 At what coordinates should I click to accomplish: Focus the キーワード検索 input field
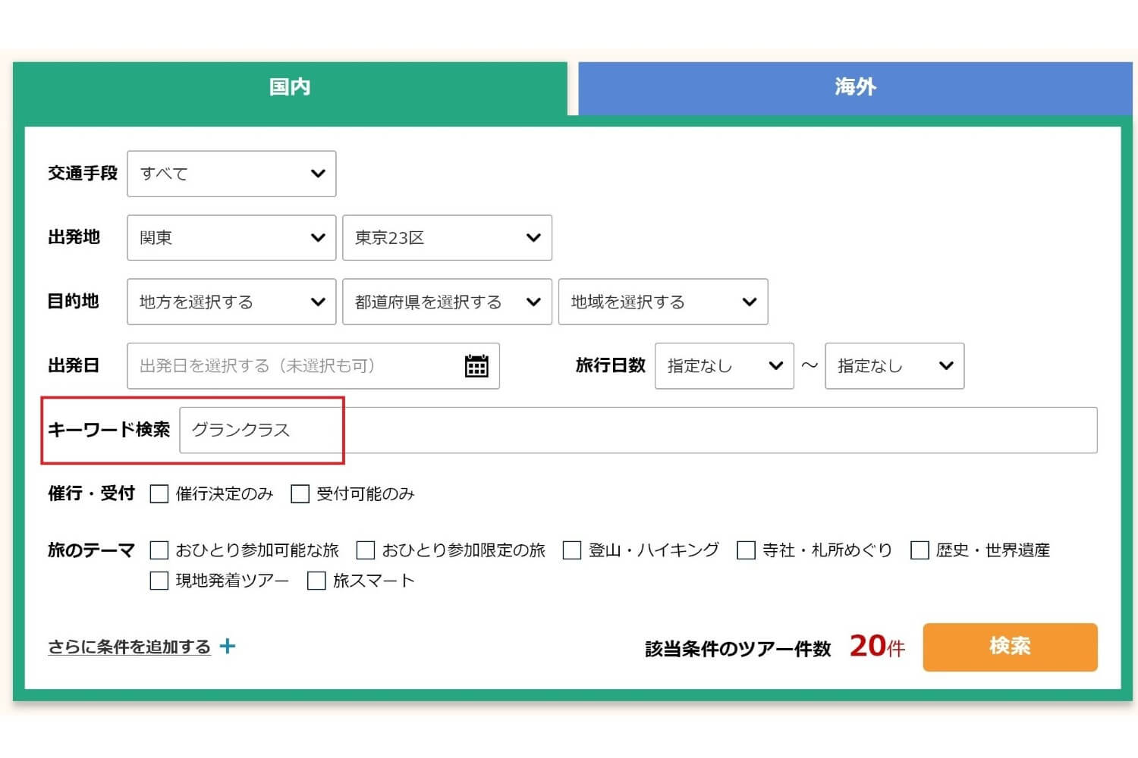(x=637, y=431)
